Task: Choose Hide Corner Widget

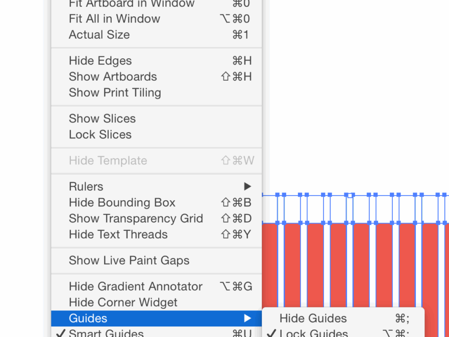Action: [123, 302]
